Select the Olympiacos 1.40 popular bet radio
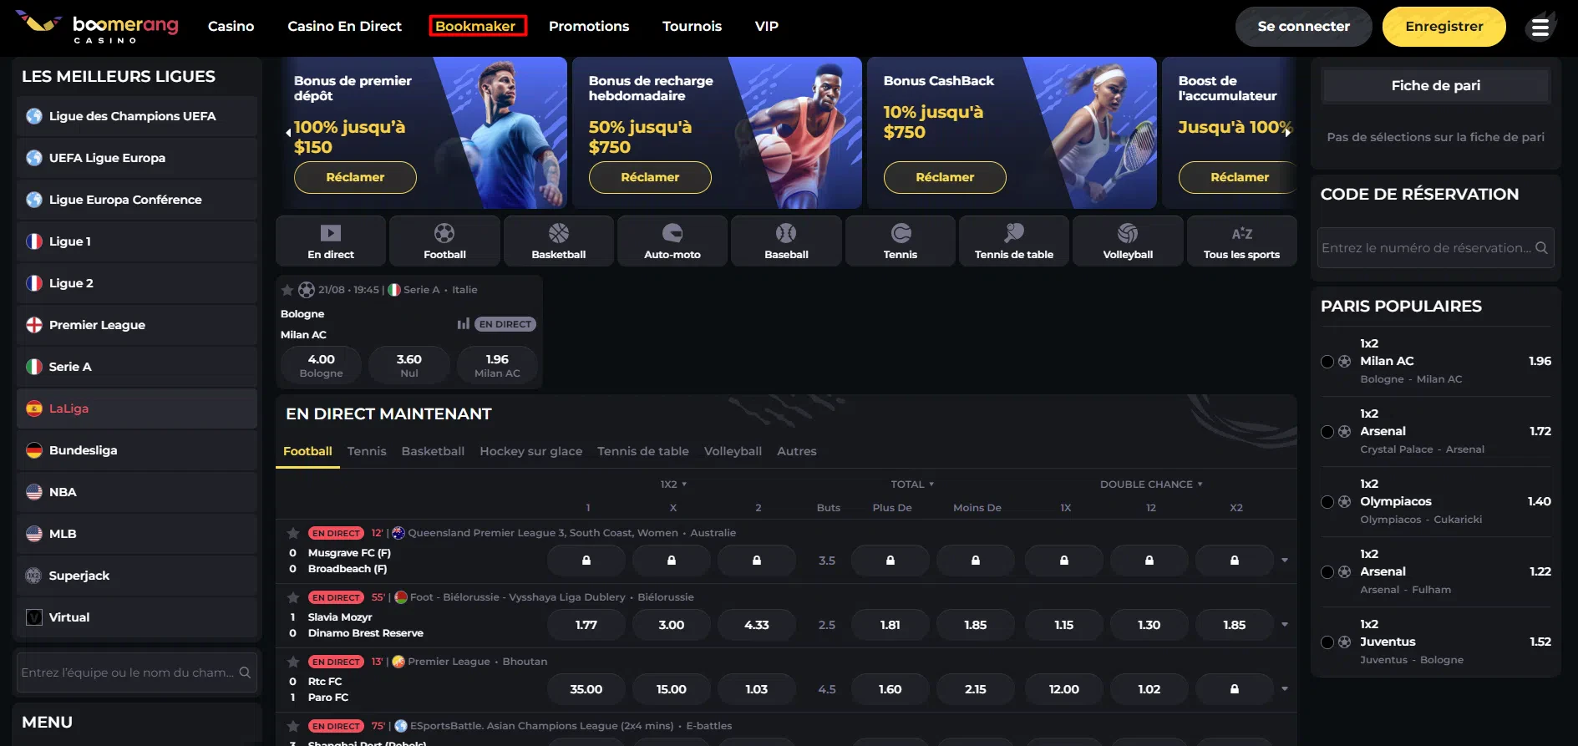This screenshot has width=1578, height=746. point(1327,502)
